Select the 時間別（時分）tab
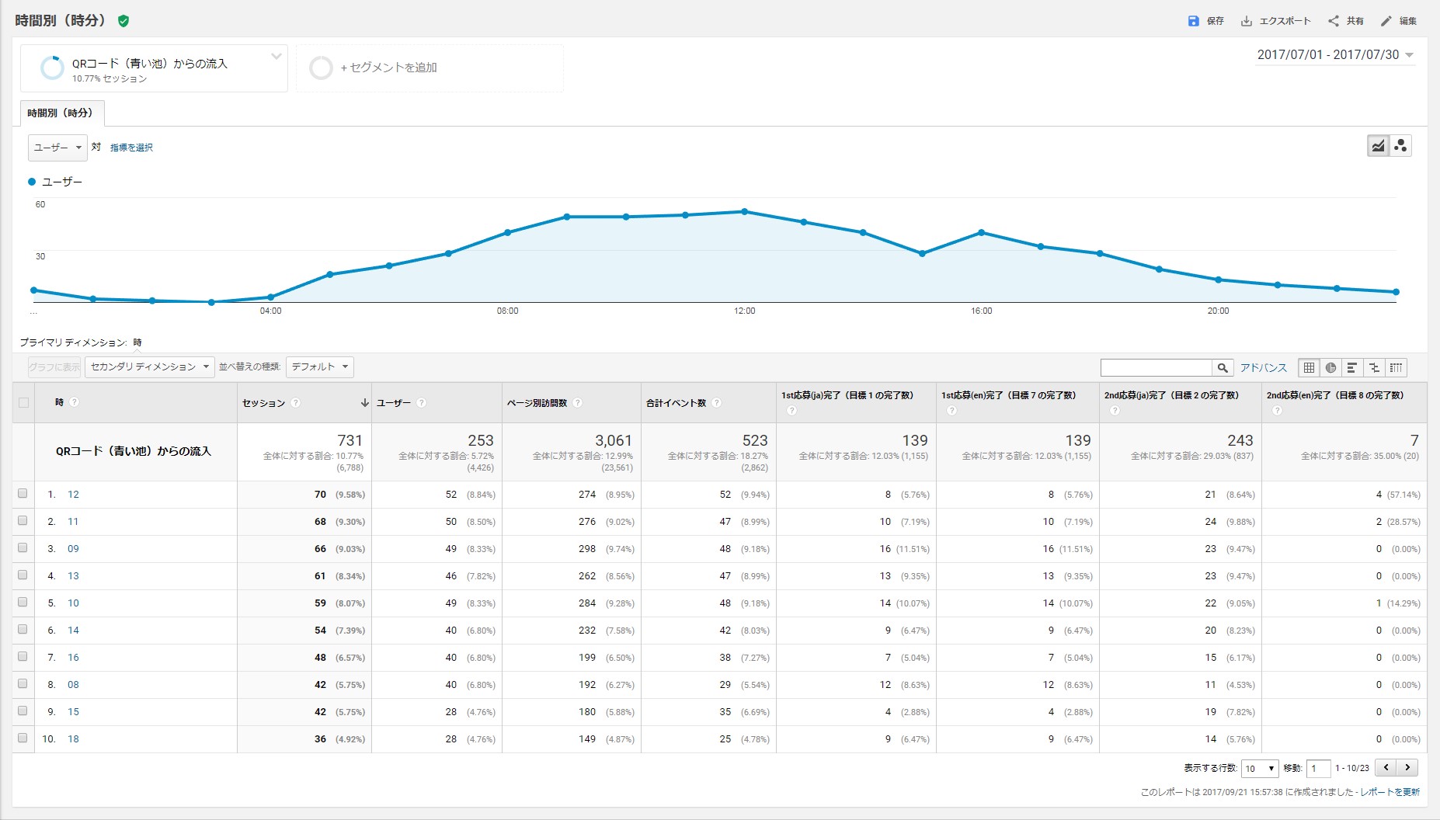 [61, 113]
